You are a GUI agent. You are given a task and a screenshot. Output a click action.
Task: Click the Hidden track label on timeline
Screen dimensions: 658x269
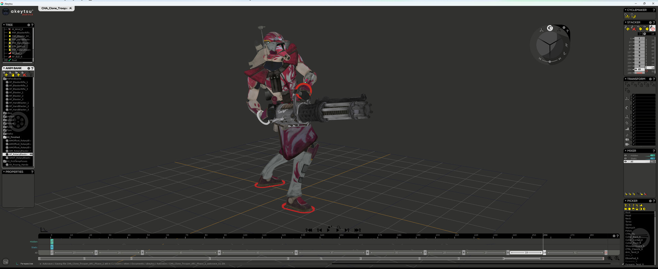click(x=34, y=242)
